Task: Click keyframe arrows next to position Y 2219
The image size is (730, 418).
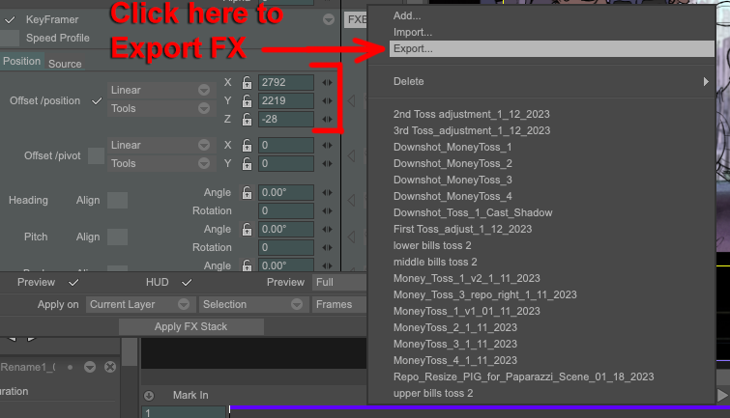Action: (327, 101)
